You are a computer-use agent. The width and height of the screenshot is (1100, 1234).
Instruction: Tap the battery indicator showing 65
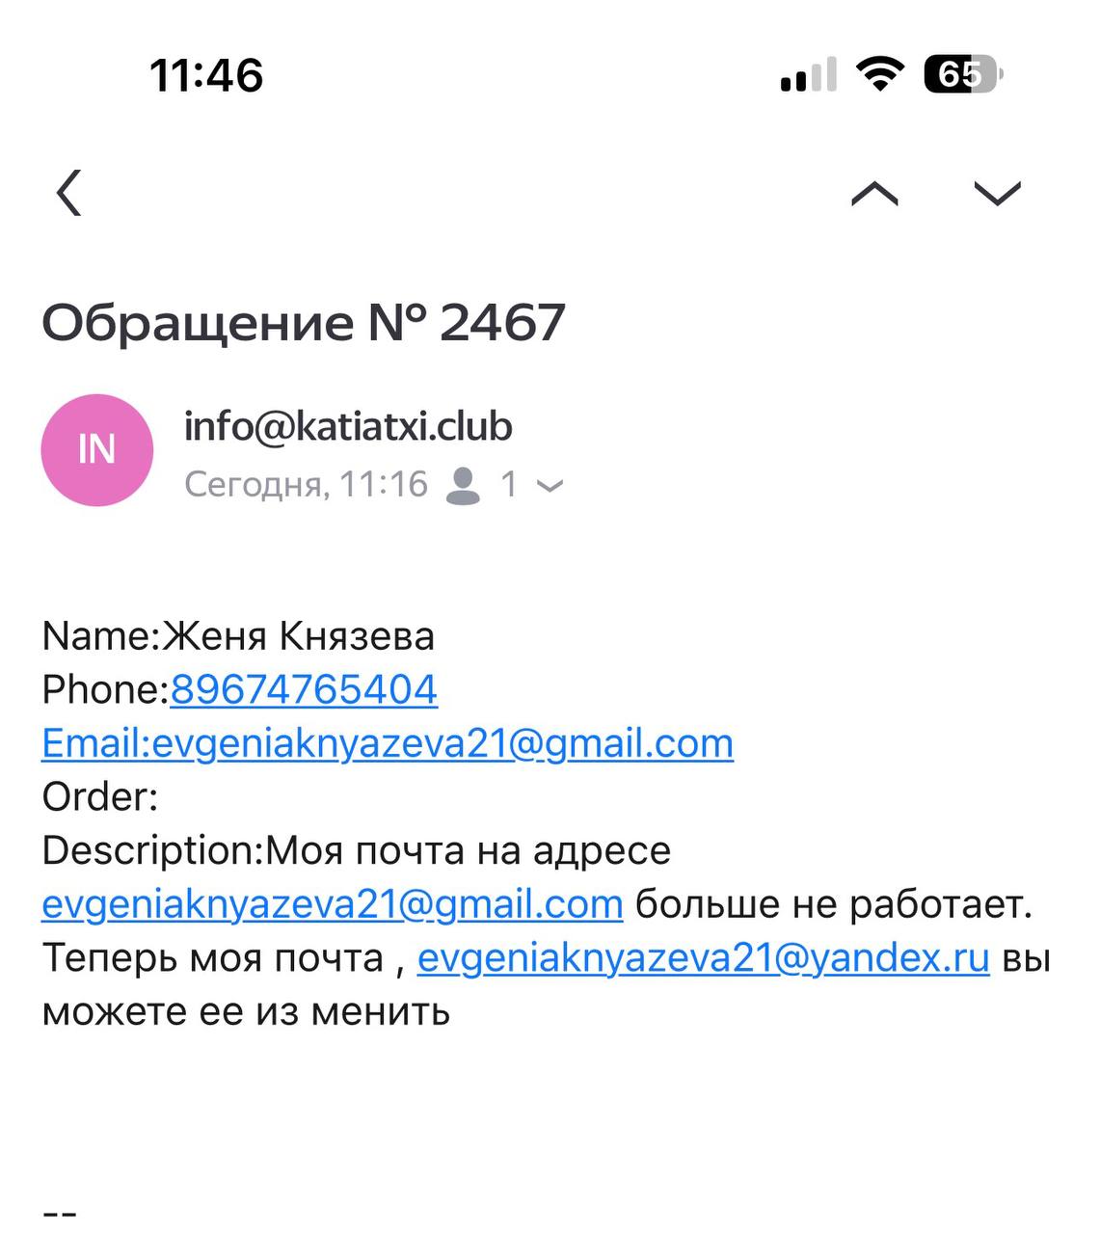tap(962, 74)
